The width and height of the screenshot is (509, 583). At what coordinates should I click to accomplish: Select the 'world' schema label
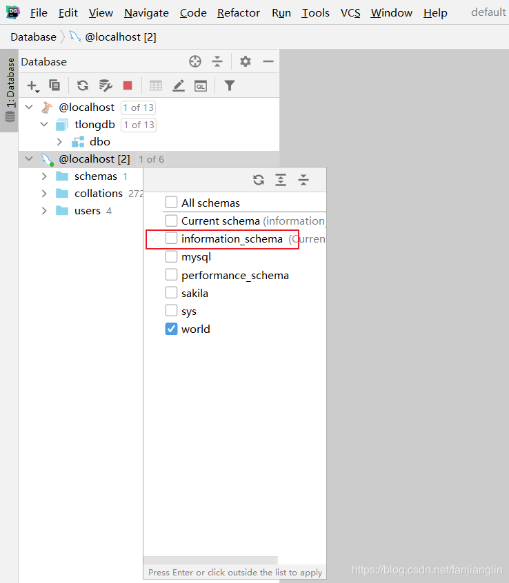(x=196, y=329)
